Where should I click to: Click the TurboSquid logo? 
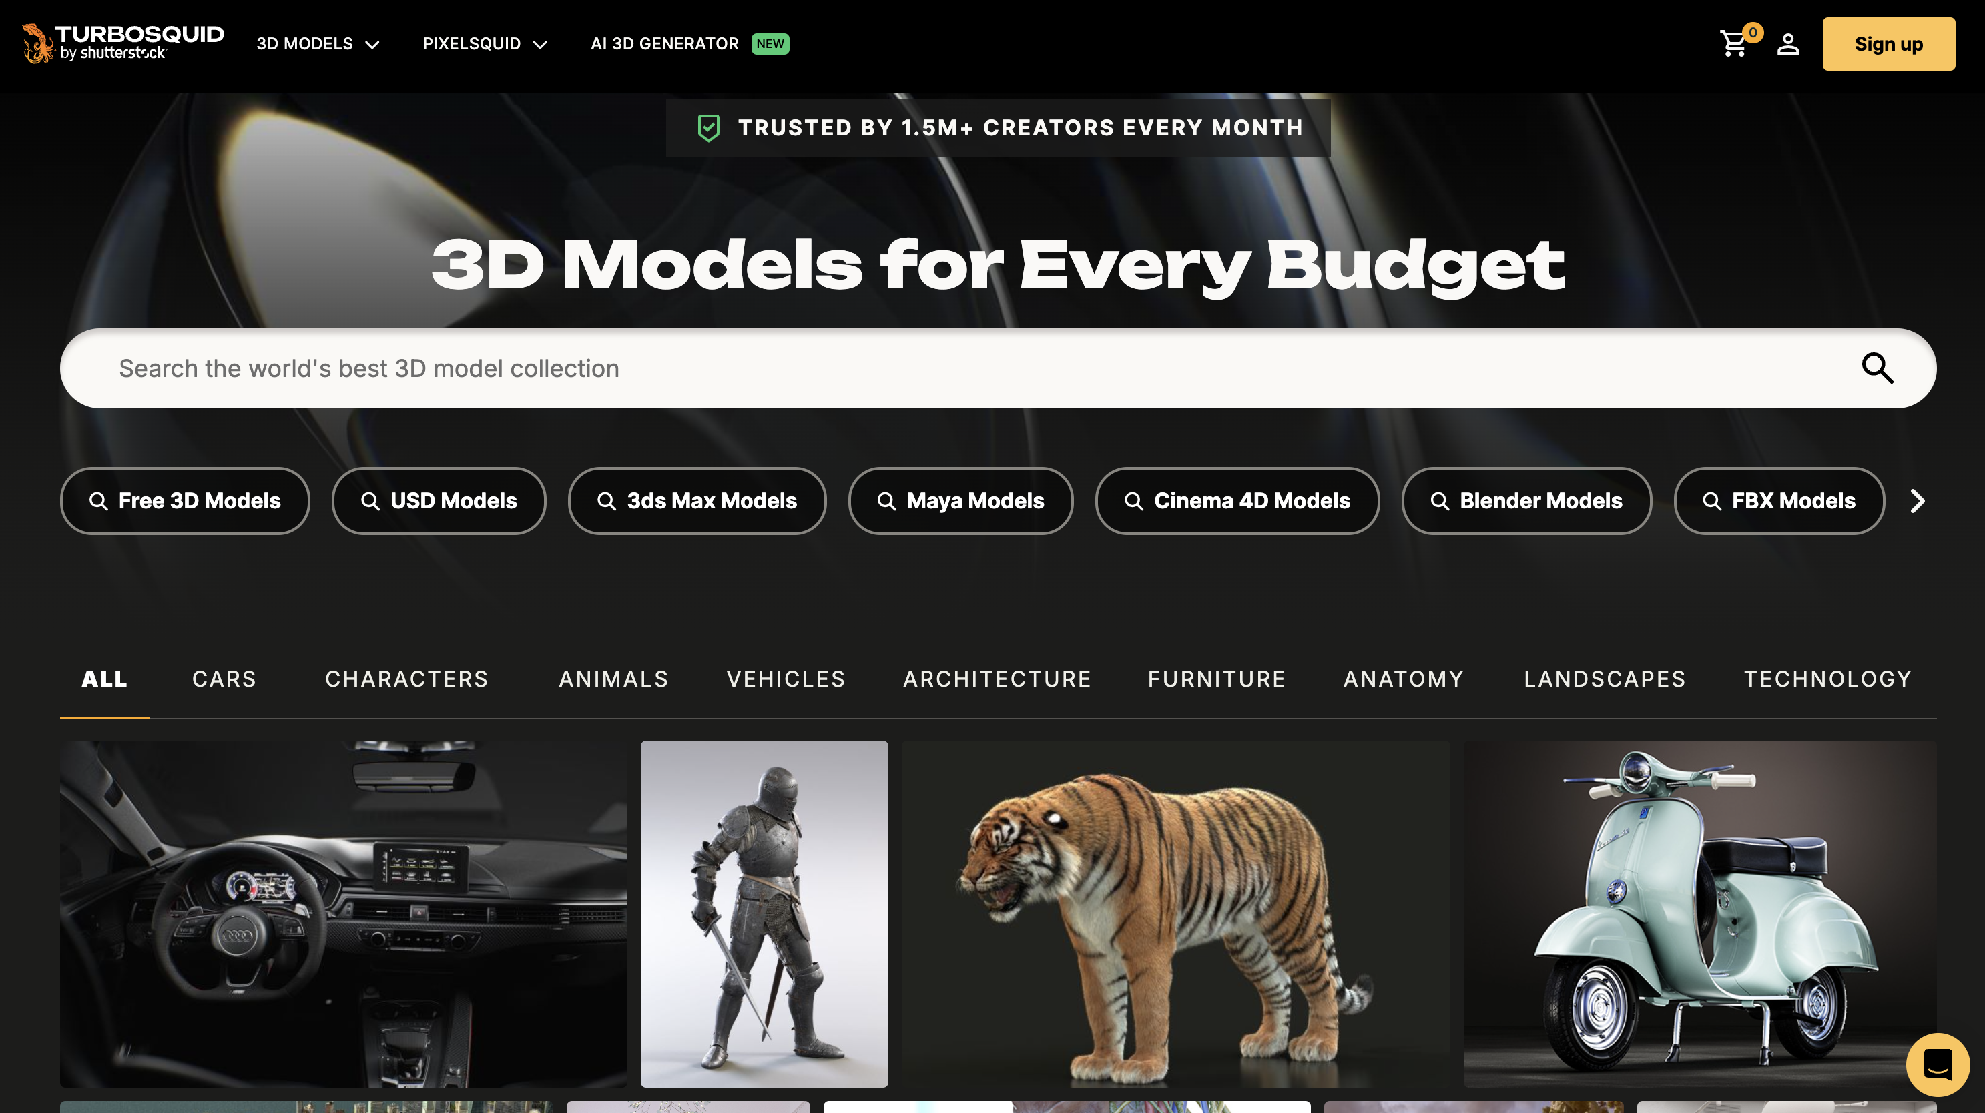(123, 43)
